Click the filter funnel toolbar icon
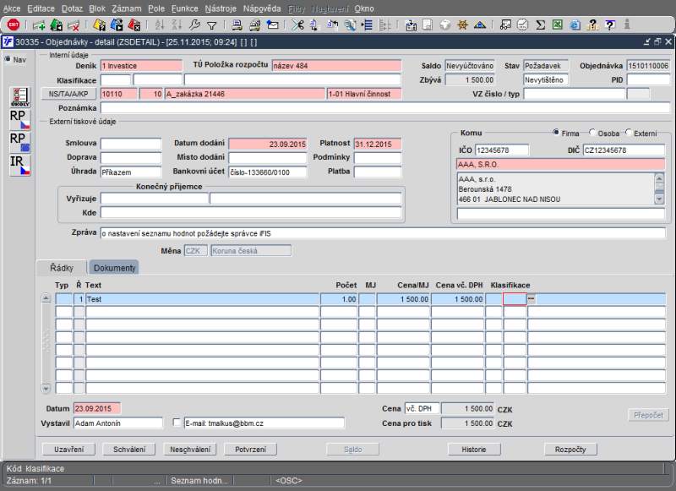The height and width of the screenshot is (491, 676). point(211,25)
